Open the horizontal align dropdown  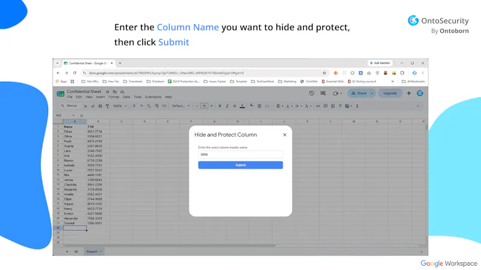tap(280, 106)
